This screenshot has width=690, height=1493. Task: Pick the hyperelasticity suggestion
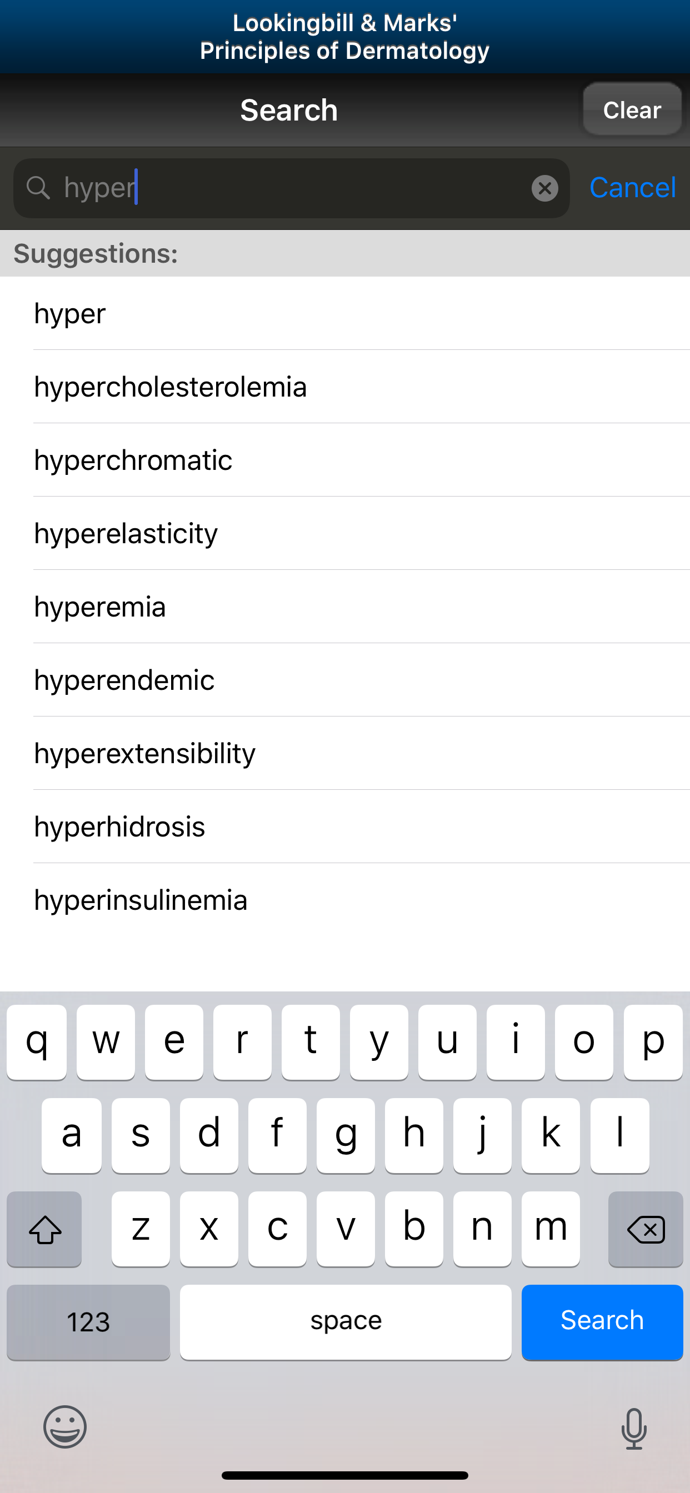[x=126, y=533]
